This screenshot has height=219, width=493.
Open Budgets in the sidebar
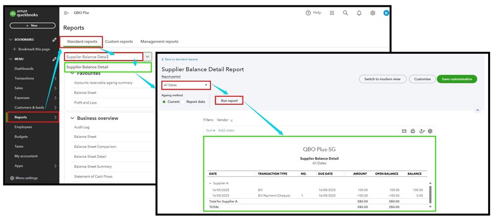click(x=21, y=137)
